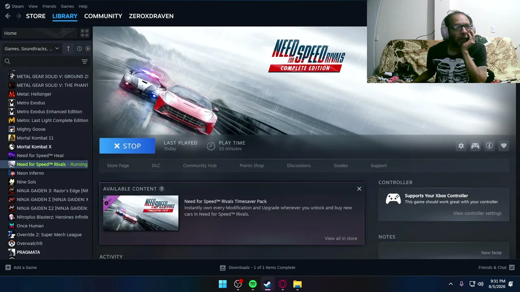
Task: Select Neon Inferno game icon
Action: (x=12, y=173)
